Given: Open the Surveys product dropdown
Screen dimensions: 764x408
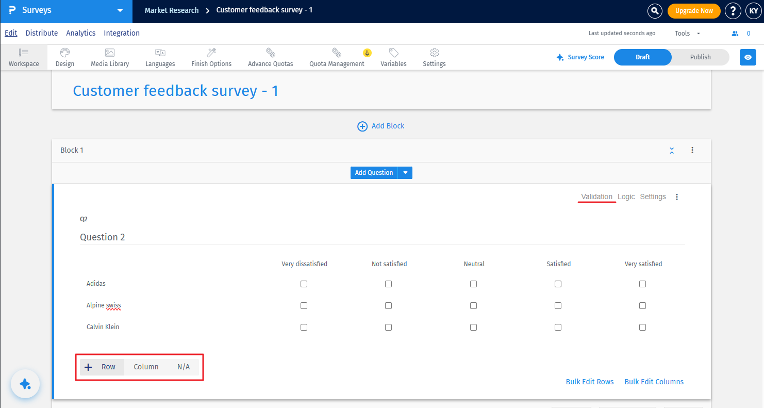Looking at the screenshot, I should 66,10.
